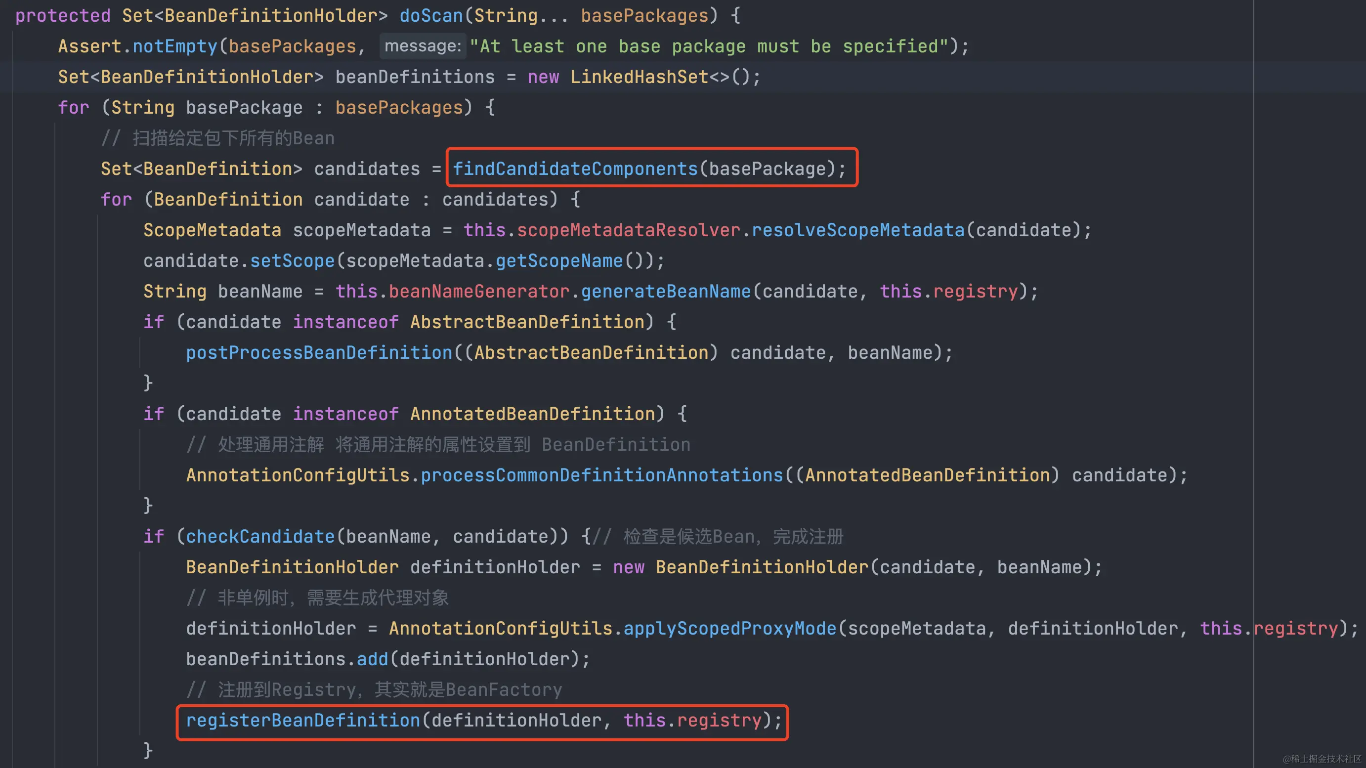Click the checkCandidate method call
1366x768 pixels.
(260, 536)
